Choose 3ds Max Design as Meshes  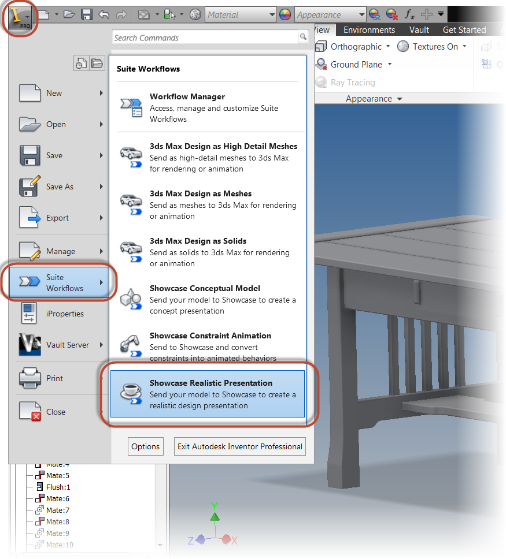pyautogui.click(x=208, y=204)
